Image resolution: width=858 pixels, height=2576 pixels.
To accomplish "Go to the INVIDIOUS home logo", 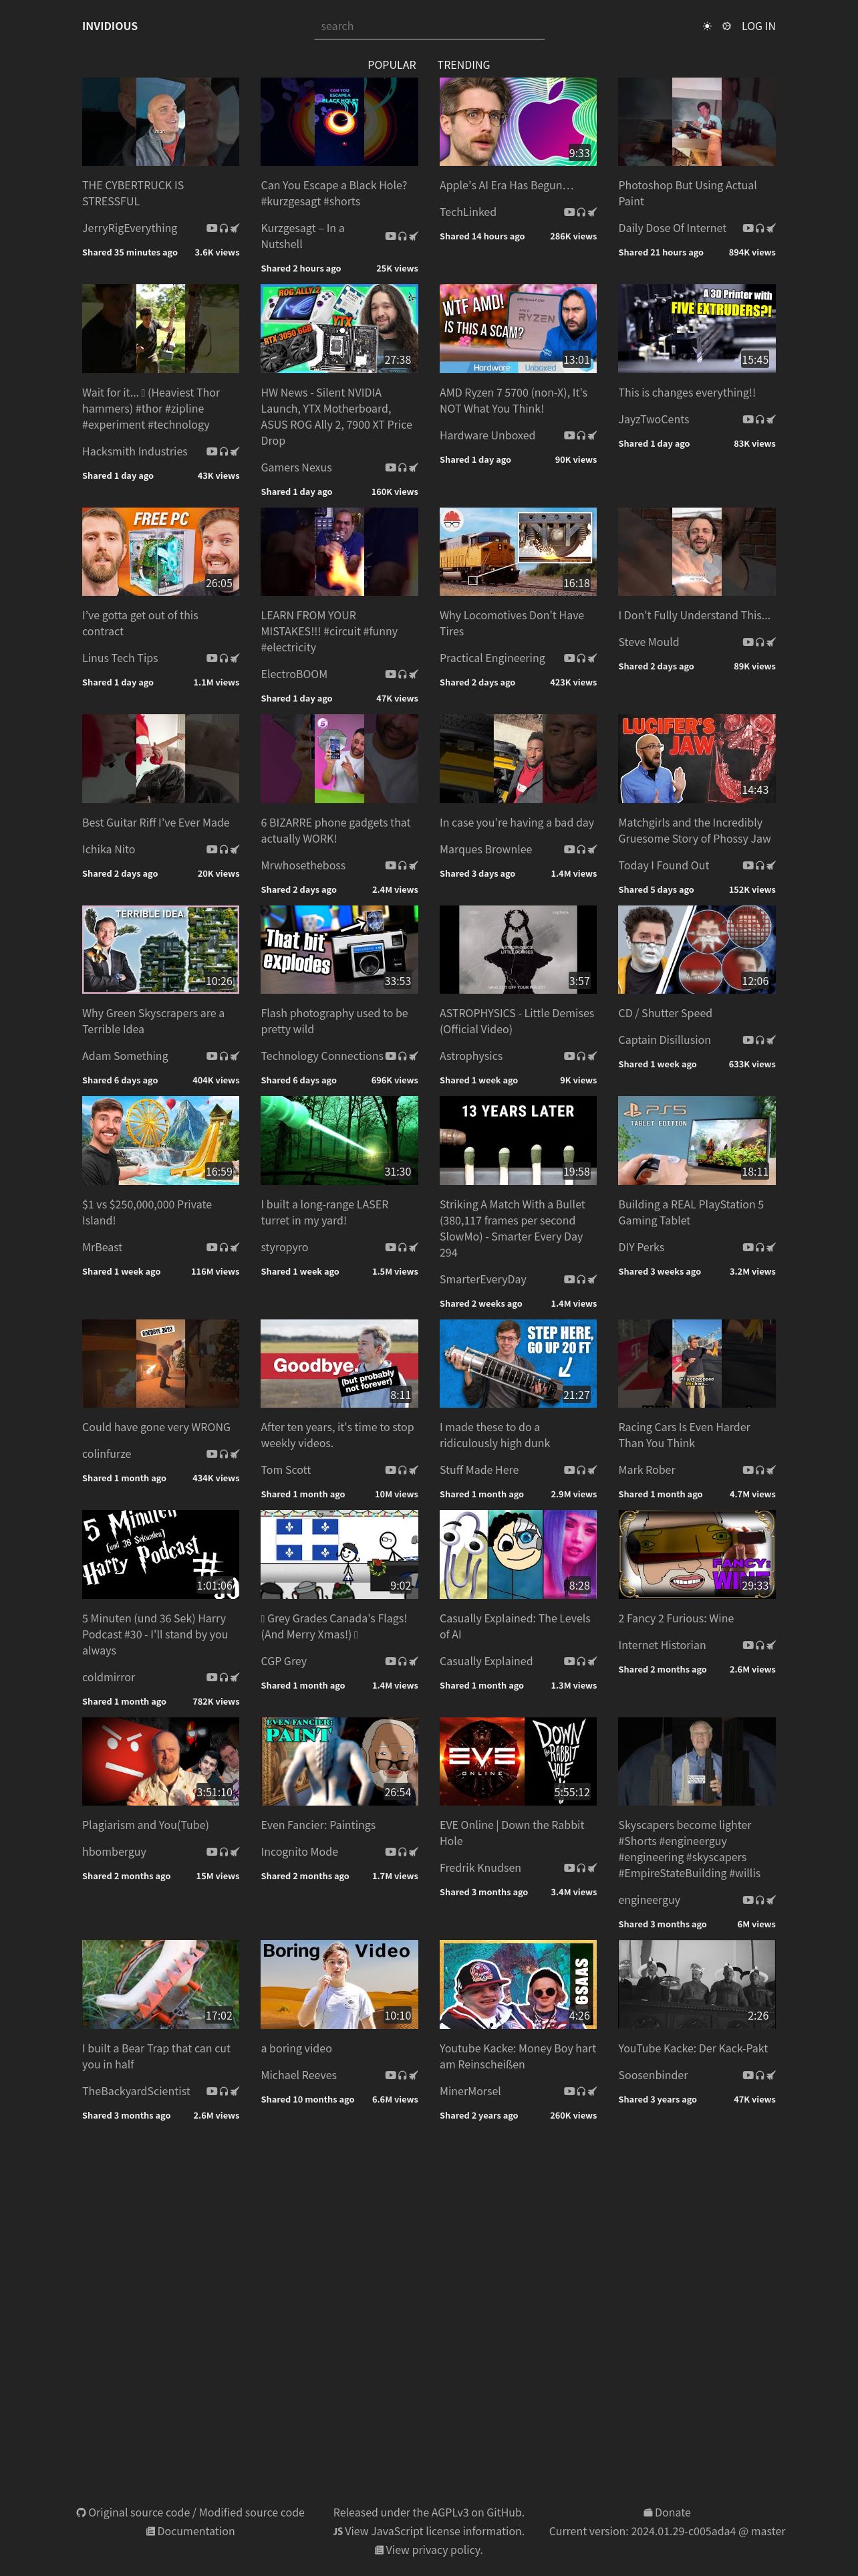I will point(110,26).
